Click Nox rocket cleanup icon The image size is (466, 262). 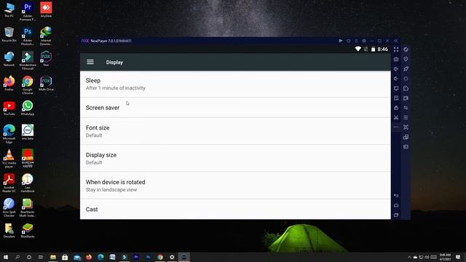pyautogui.click(x=406, y=69)
